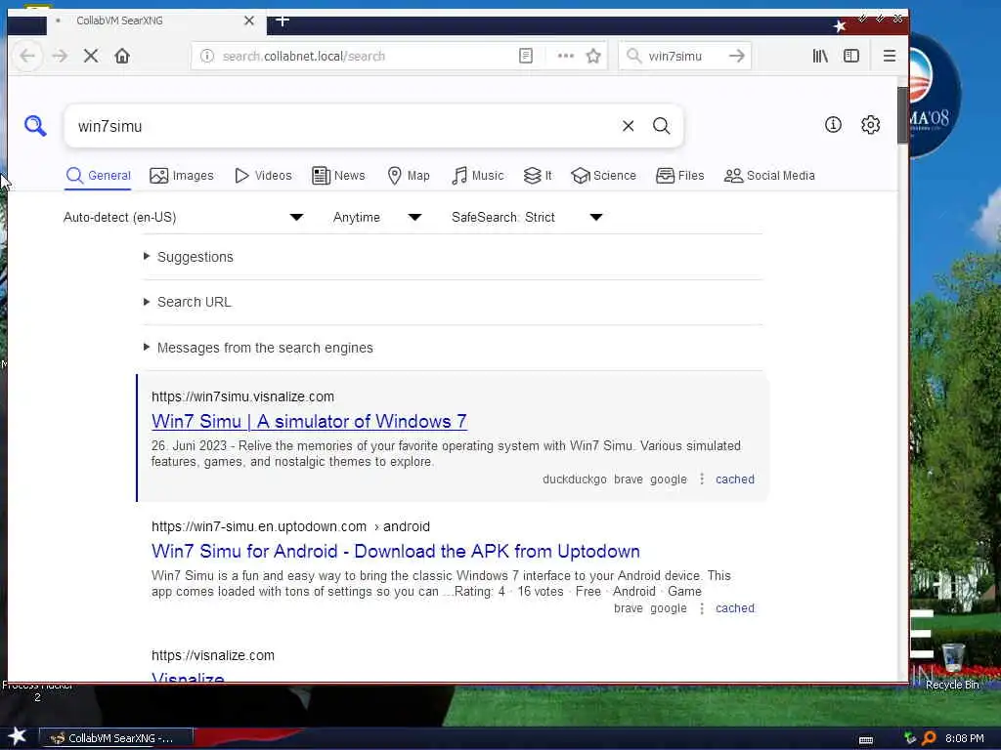1001x750 pixels.
Task: Click the 8:08 PM taskbar clock
Action: pos(964,738)
